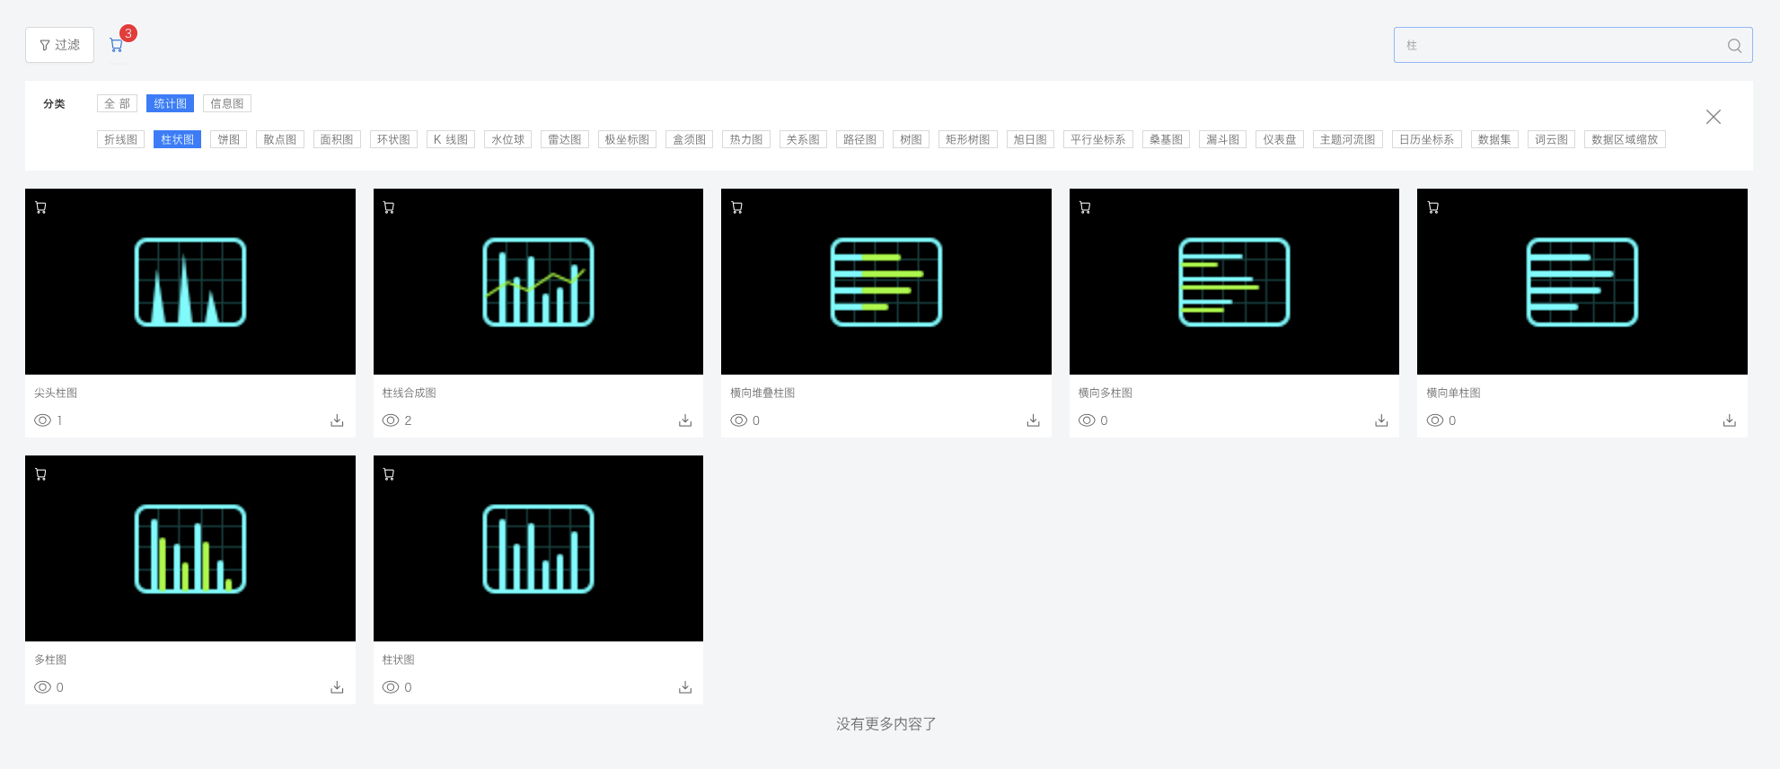
Task: Select the 全部 category tag
Action: (117, 103)
